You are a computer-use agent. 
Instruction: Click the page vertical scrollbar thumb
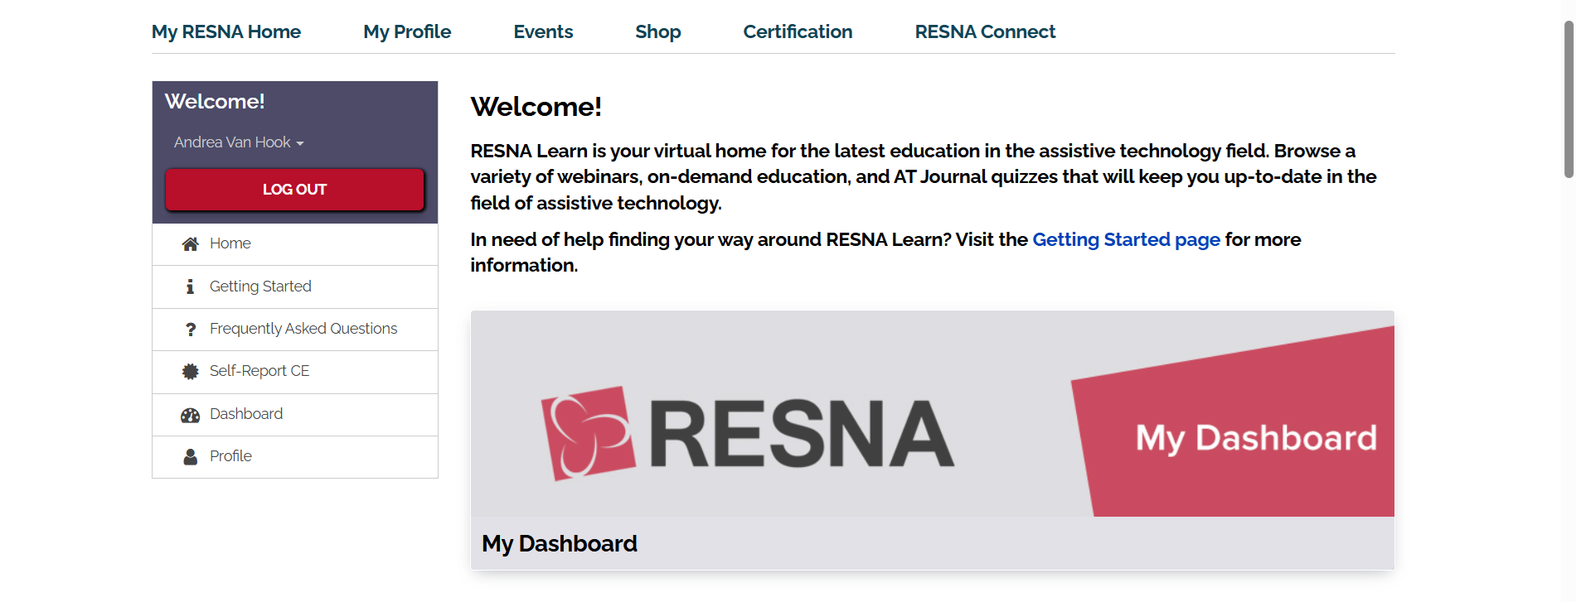(x=1569, y=99)
